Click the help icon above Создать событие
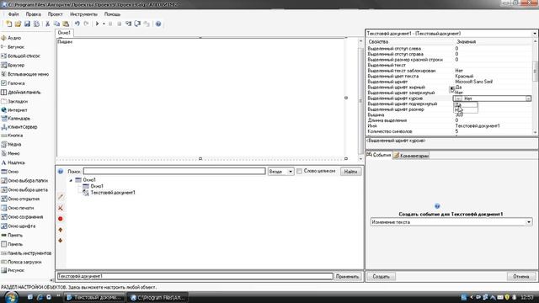Screen dimensions: 539x303 pos(437,206)
